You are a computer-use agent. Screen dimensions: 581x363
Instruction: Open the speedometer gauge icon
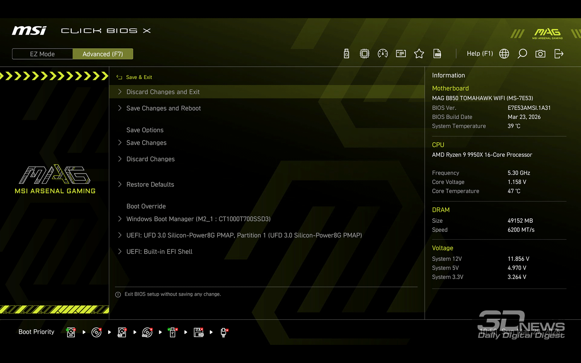(383, 54)
